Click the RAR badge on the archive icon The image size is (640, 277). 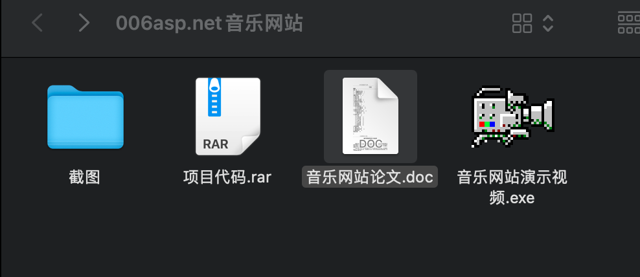click(x=216, y=144)
